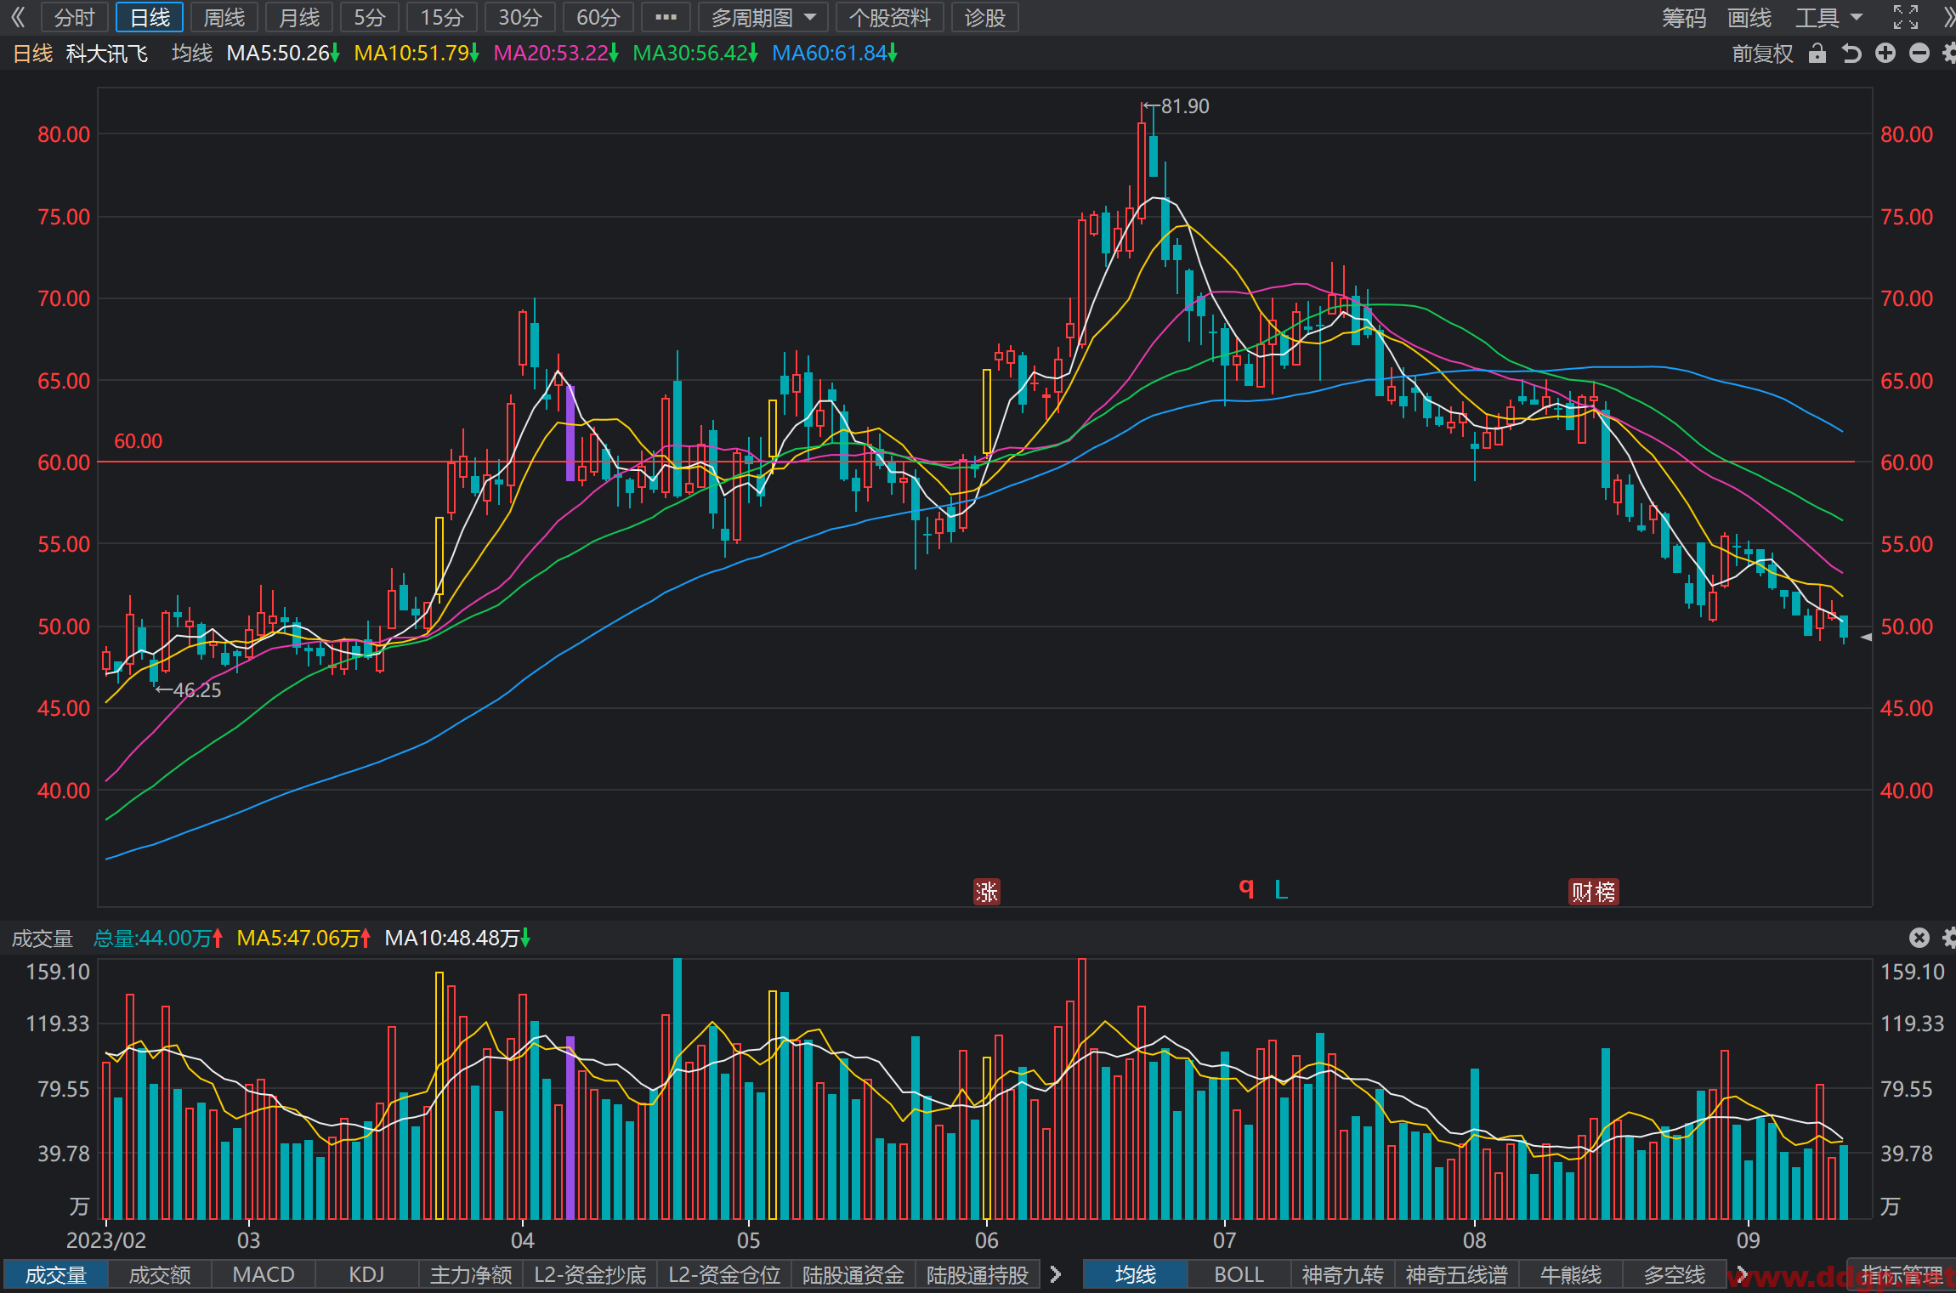Open 个股资料 stock info

pyautogui.click(x=889, y=17)
